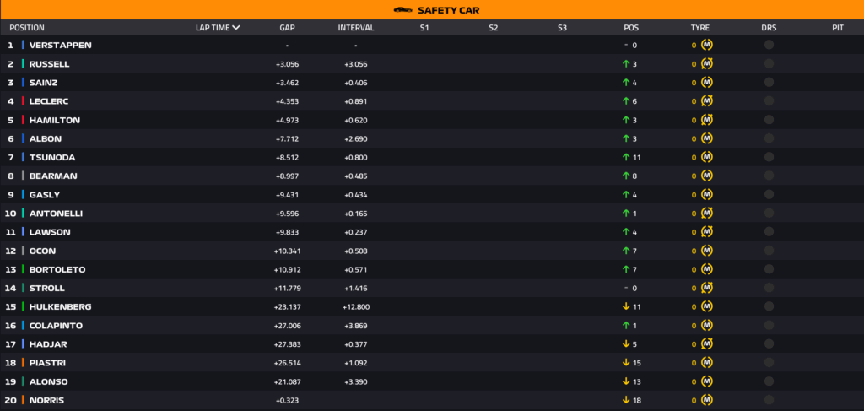Click Piastri's DRS indicator dot
The height and width of the screenshot is (411, 864).
pos(769,363)
